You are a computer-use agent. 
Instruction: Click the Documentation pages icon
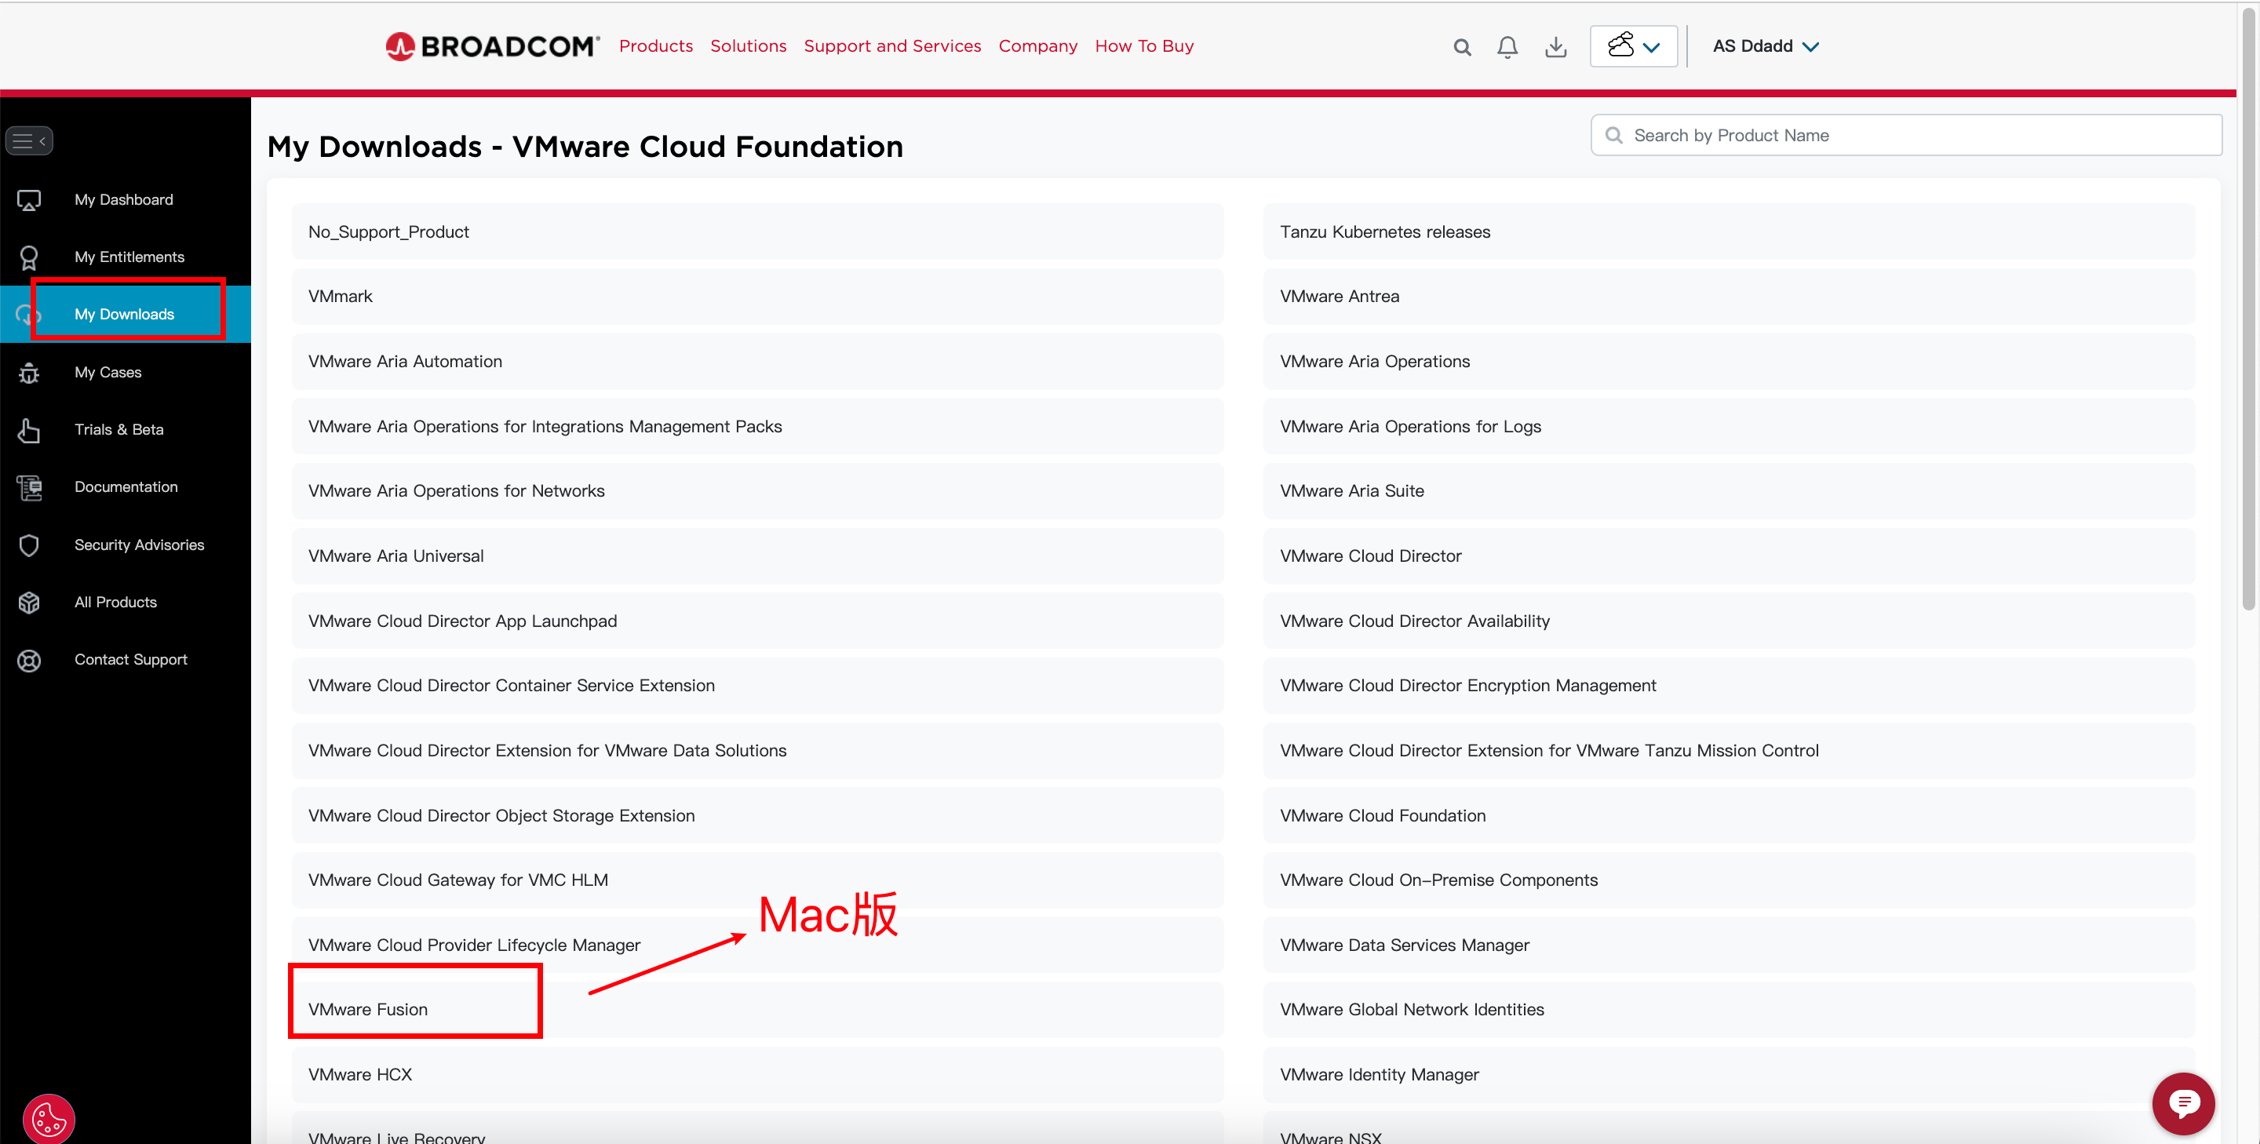click(29, 487)
